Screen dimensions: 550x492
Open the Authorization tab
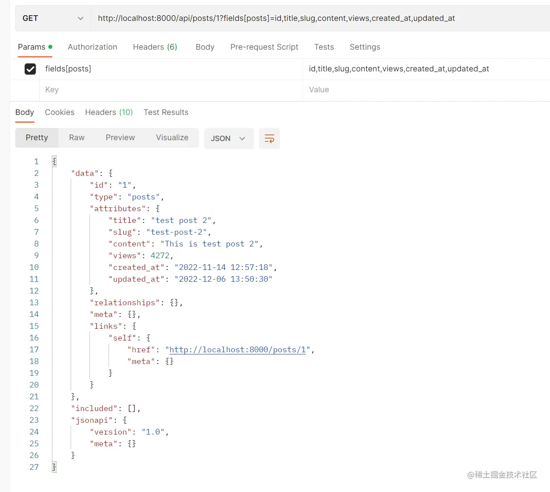[x=92, y=47]
